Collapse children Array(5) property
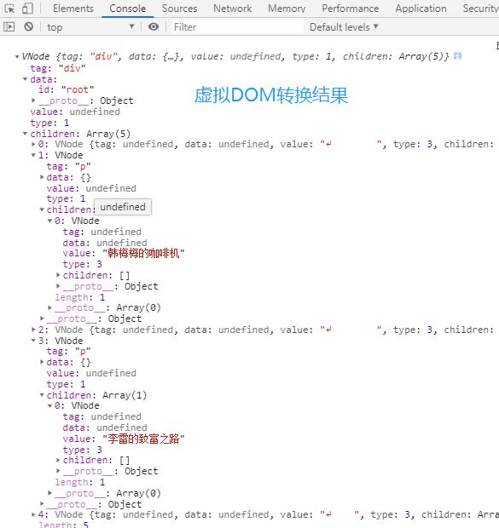The image size is (499, 528). (25, 134)
